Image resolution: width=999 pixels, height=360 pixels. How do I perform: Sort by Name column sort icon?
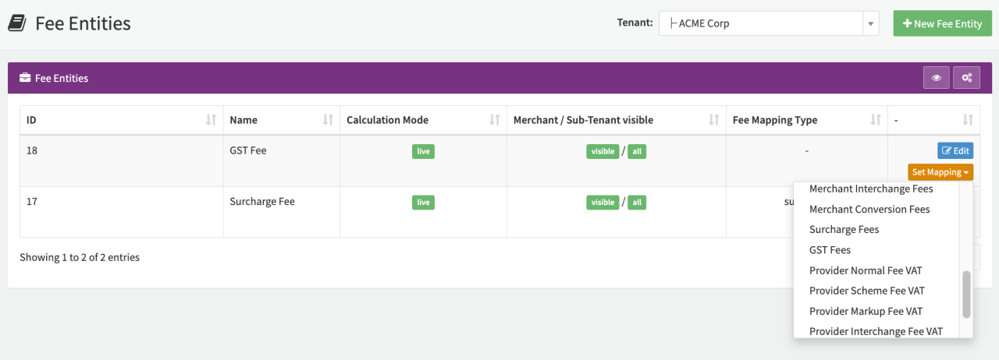[x=328, y=120]
